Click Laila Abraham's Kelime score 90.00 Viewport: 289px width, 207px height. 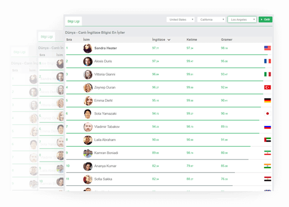190,140
